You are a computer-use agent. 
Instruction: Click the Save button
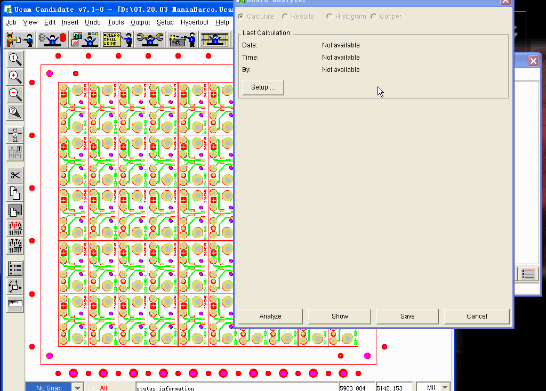tap(407, 316)
